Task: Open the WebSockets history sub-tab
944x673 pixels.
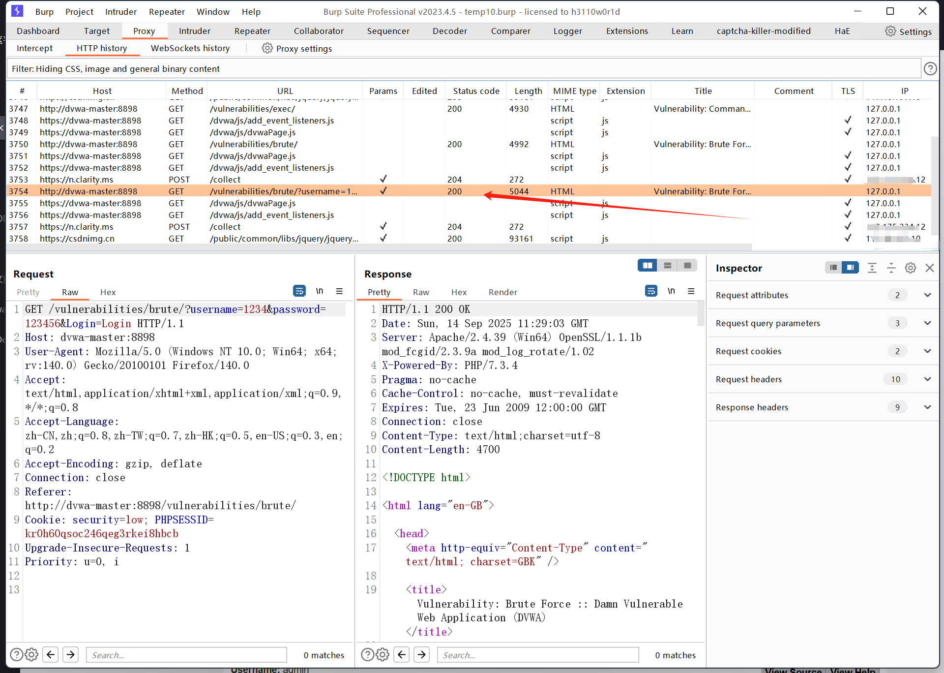Action: click(x=190, y=48)
